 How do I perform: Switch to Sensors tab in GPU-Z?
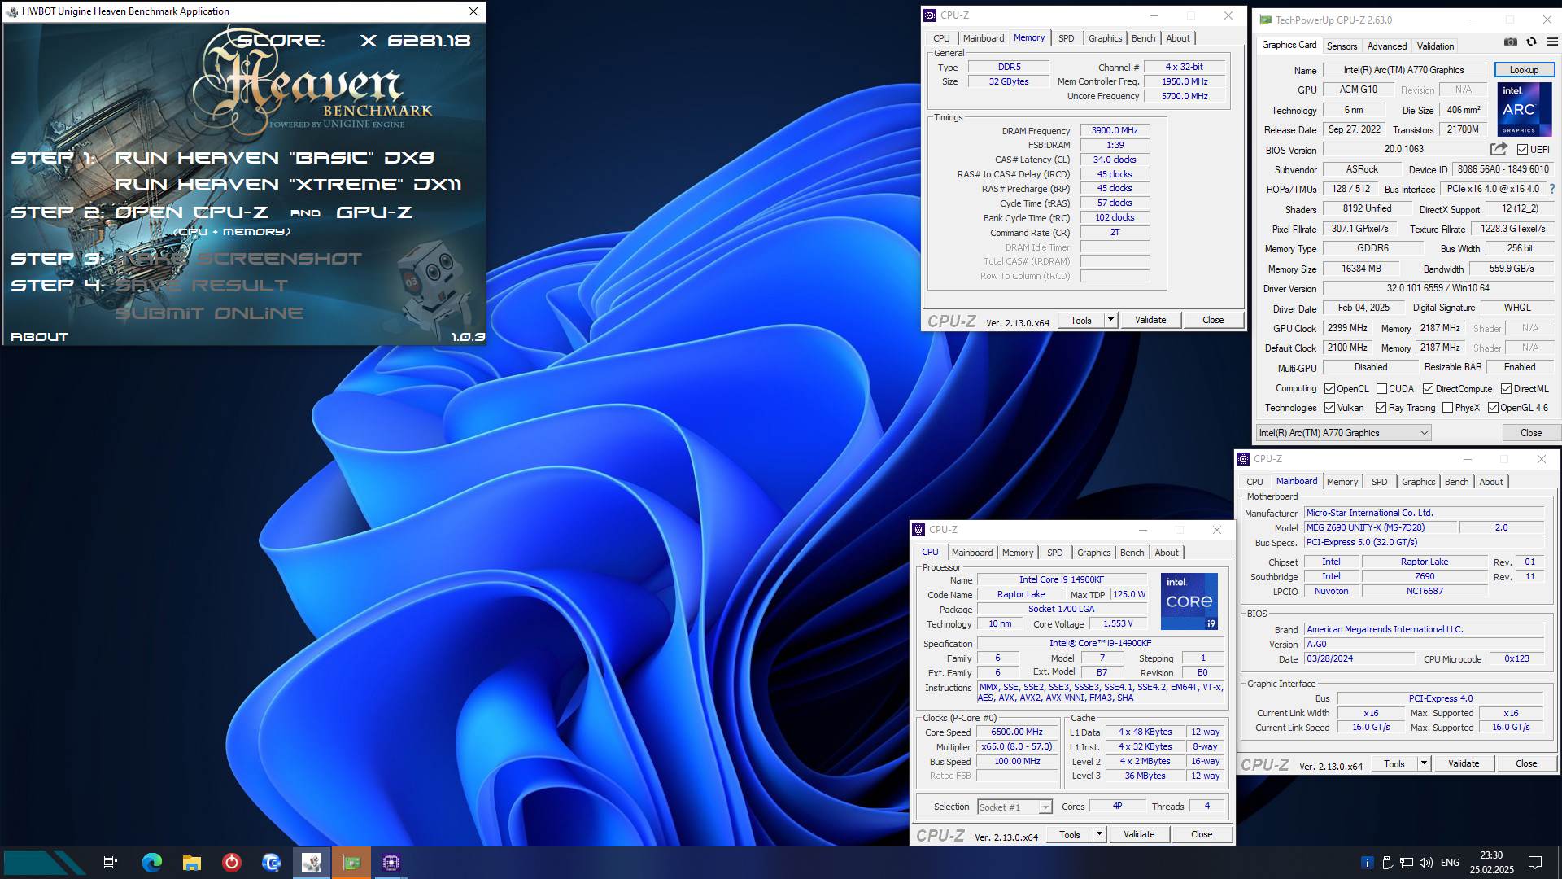[x=1342, y=46]
